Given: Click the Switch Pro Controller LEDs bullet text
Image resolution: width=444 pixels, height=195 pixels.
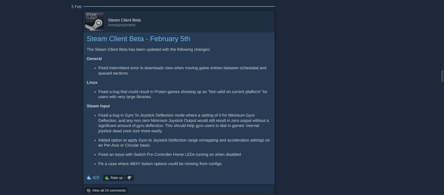Looking at the screenshot, I should point(169,155).
